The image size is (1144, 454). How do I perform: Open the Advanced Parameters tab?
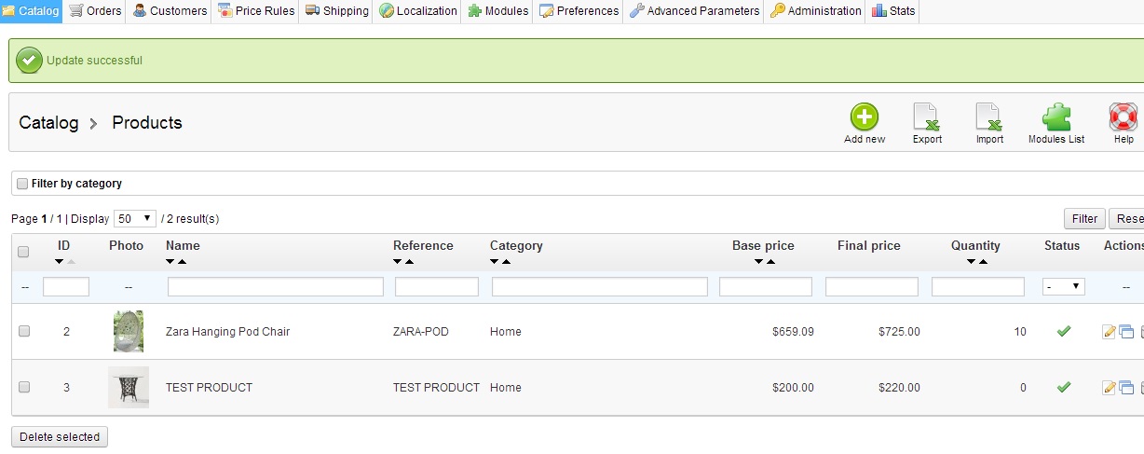[x=694, y=11]
